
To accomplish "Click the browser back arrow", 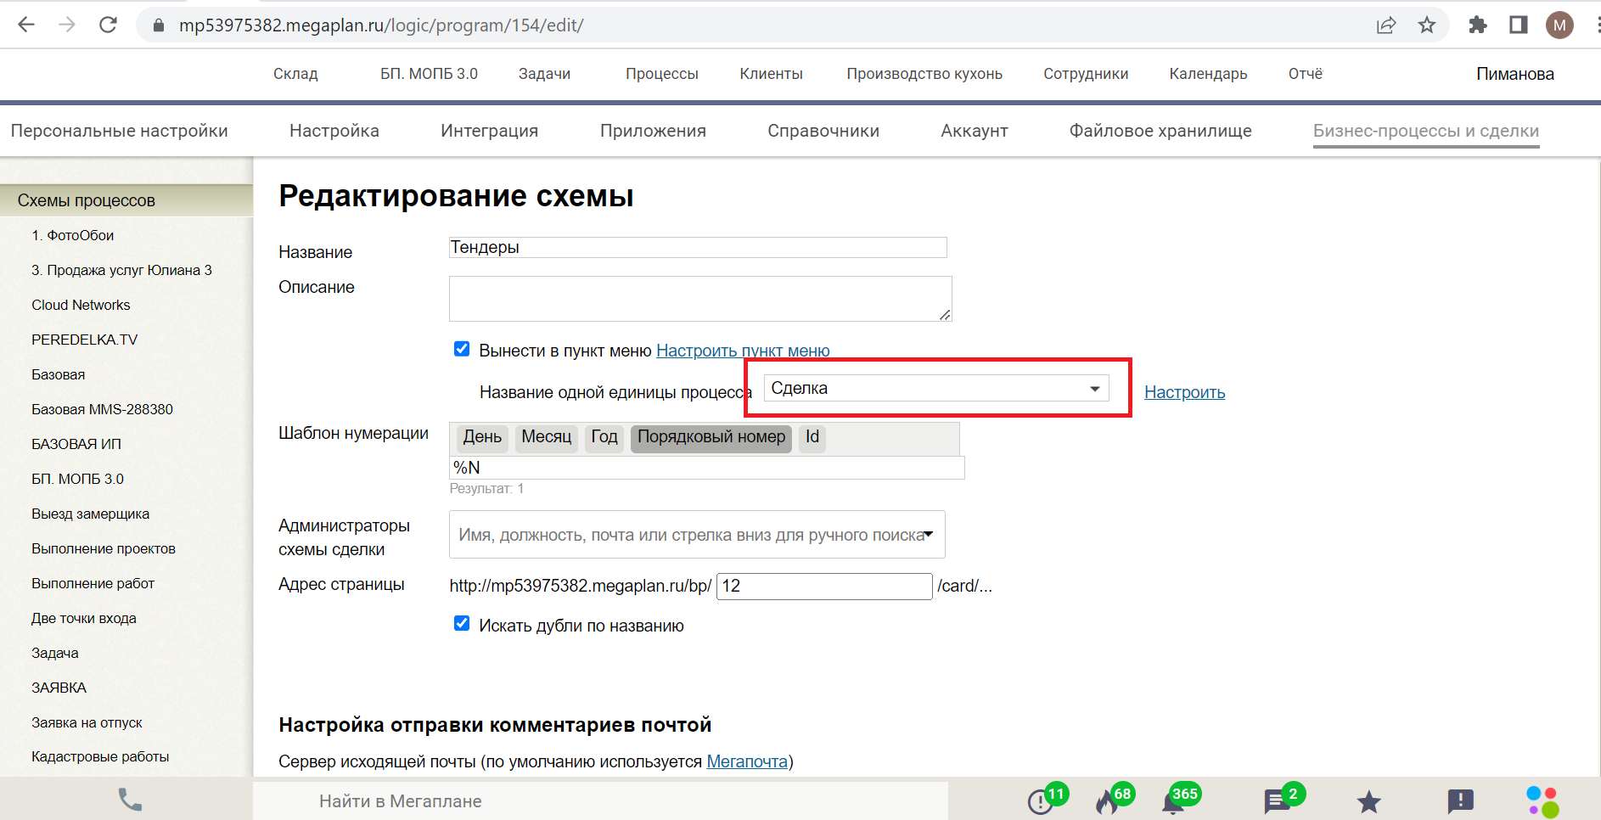I will (26, 25).
